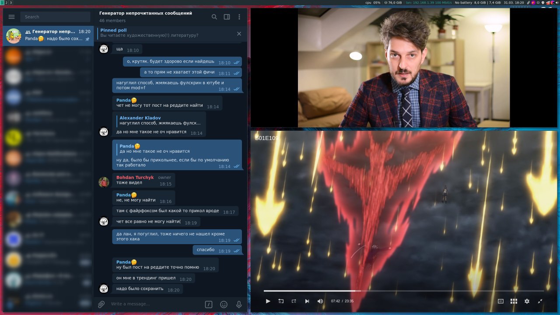Jump to the quoted Alexander Kladov reply
This screenshot has width=560, height=315.
point(160,121)
